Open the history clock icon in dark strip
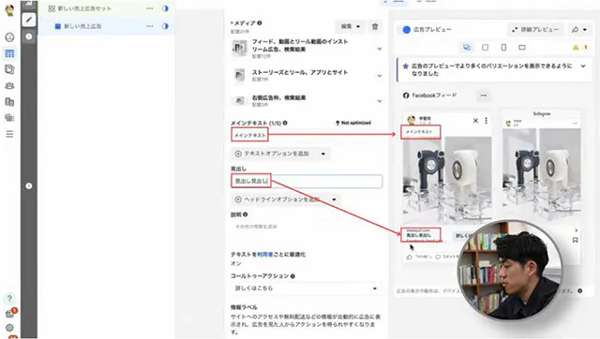 point(29,37)
